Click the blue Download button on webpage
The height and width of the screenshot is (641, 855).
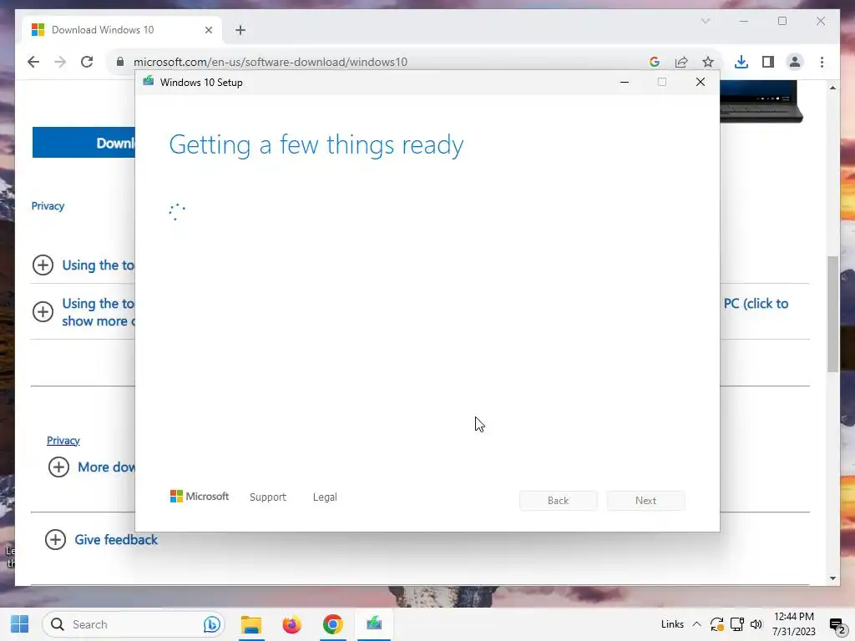tap(83, 143)
